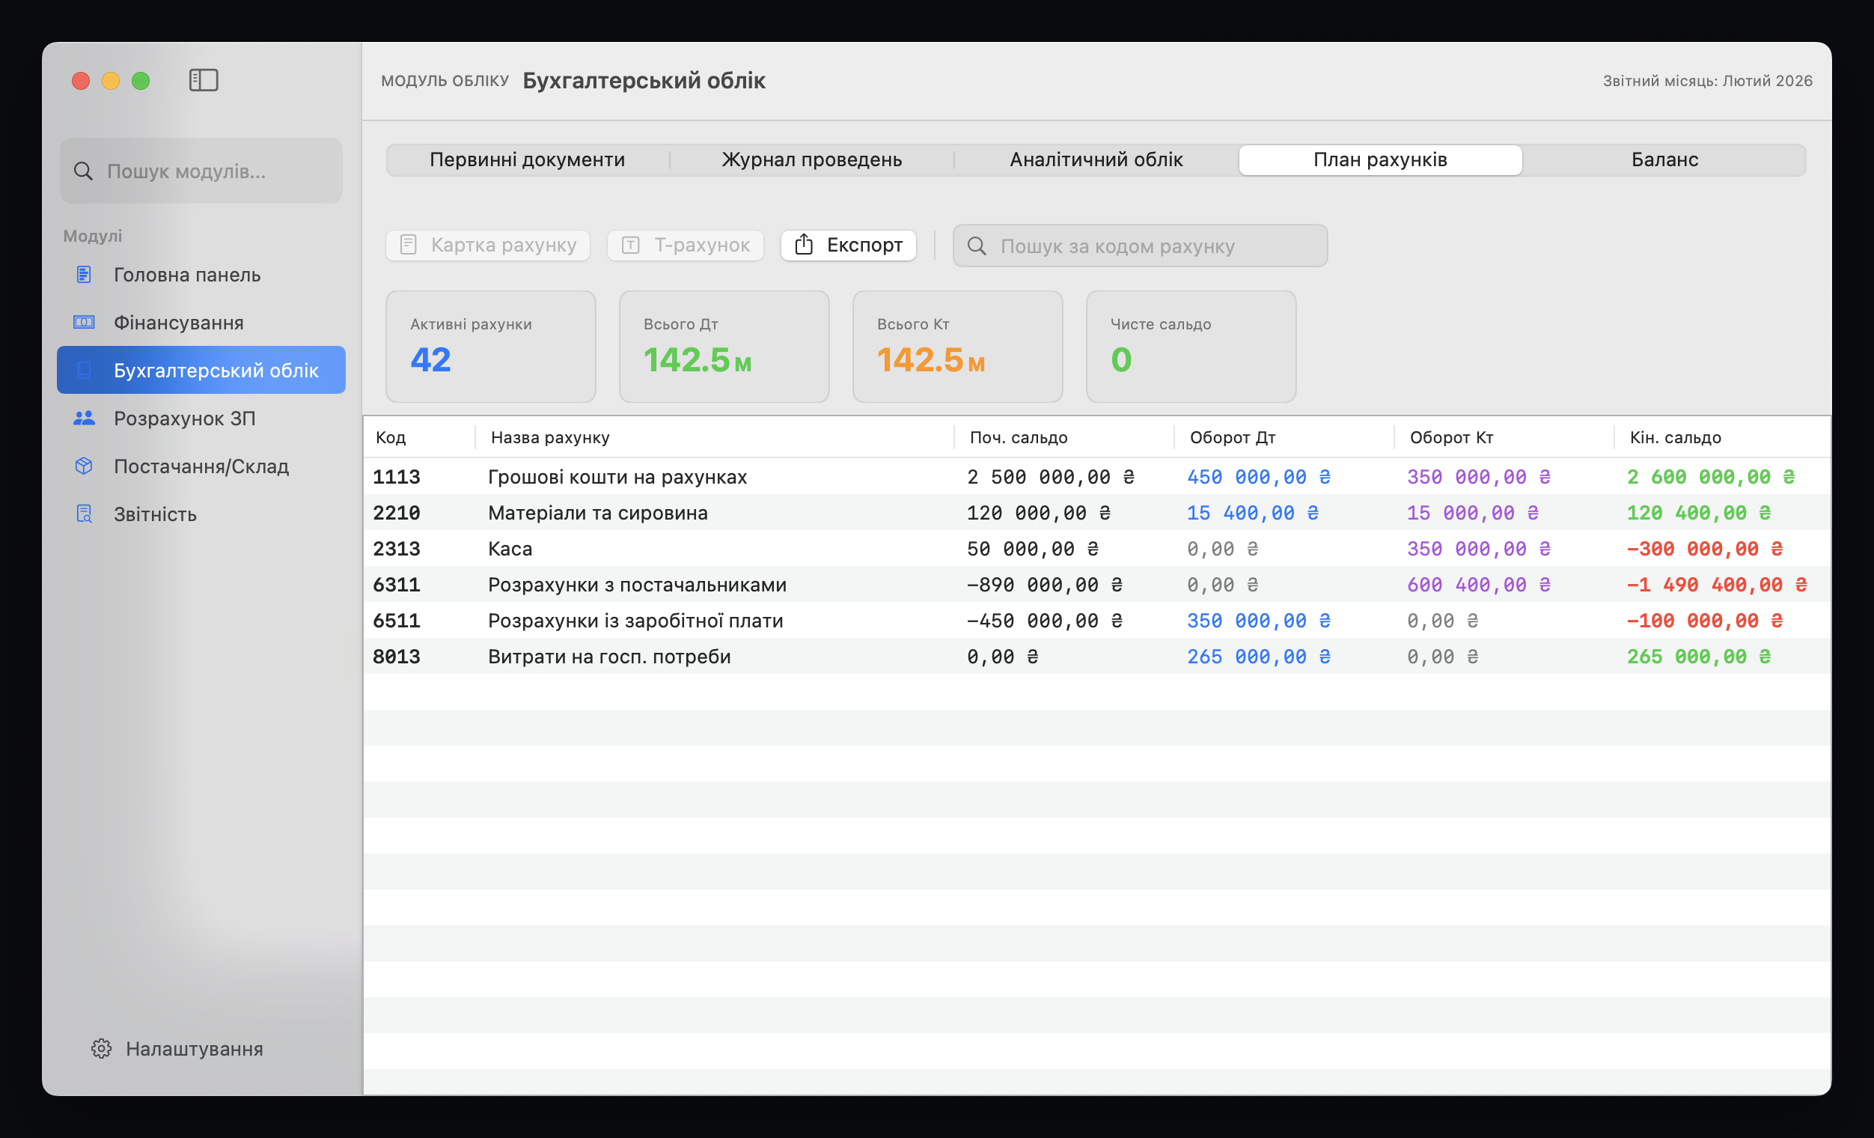Viewport: 1874px width, 1138px height.
Task: Open the Журнал проведень tab
Action: coord(811,159)
